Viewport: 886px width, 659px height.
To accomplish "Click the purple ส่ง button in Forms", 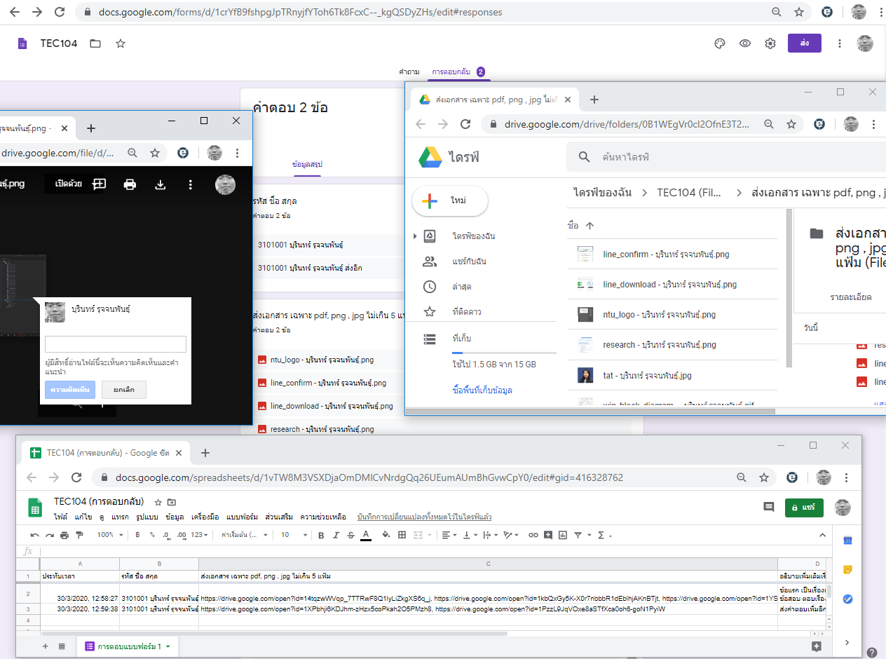I will click(x=804, y=43).
